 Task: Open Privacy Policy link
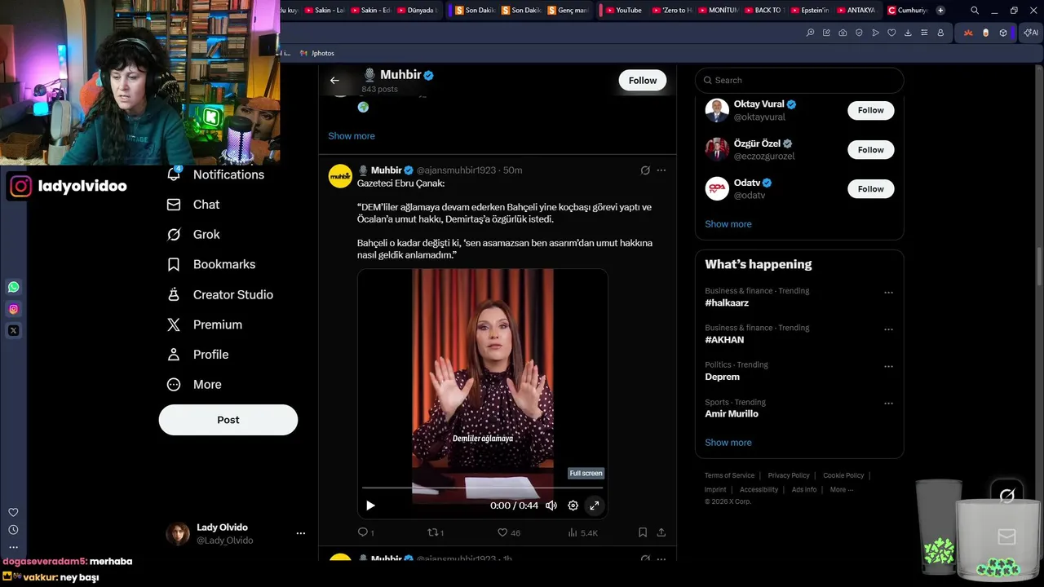click(x=789, y=475)
